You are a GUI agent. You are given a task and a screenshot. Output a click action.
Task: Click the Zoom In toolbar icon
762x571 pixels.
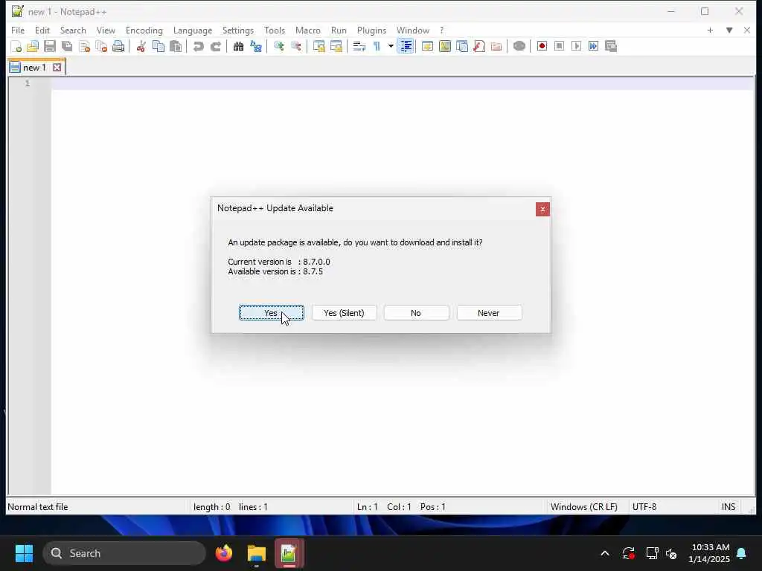click(278, 46)
